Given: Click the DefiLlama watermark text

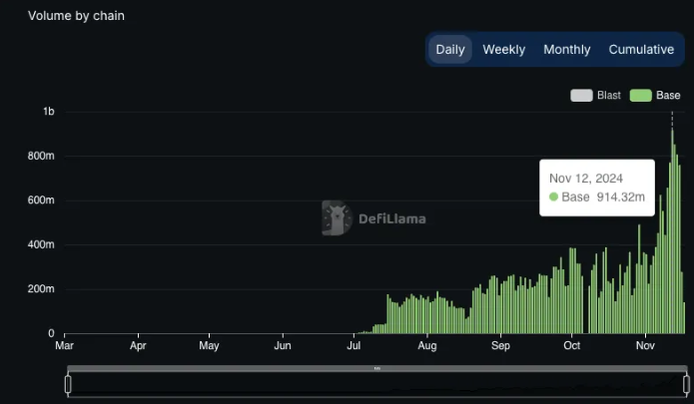Looking at the screenshot, I should click(392, 218).
